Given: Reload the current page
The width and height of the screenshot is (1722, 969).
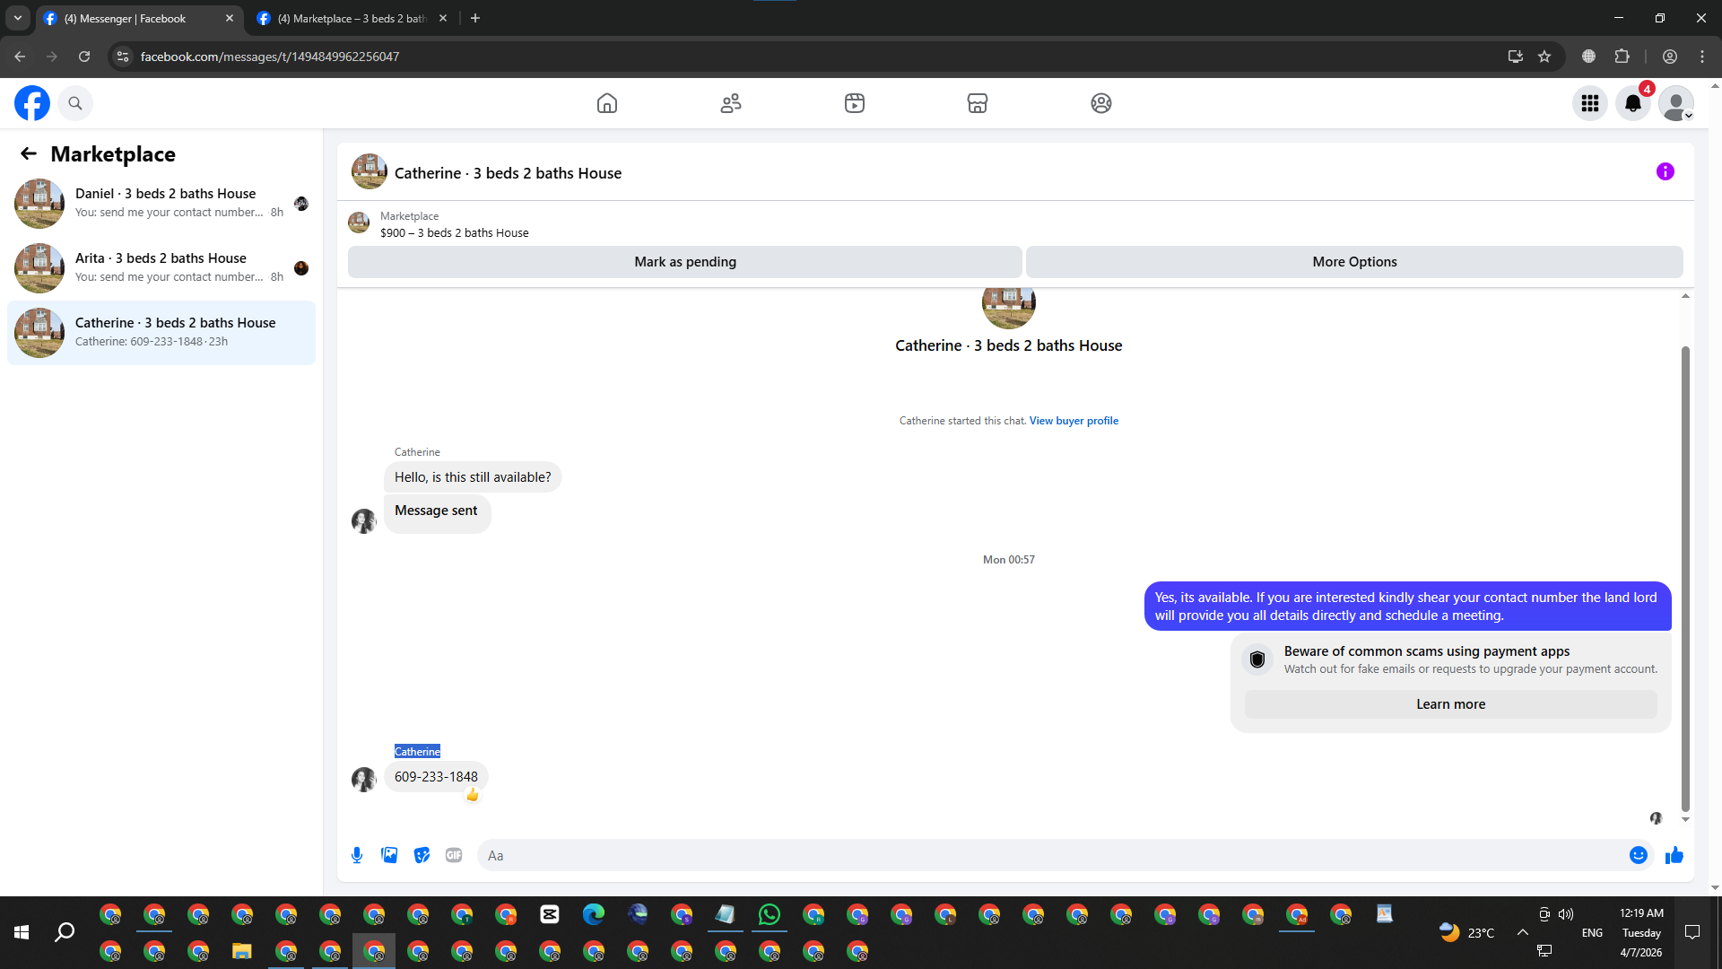Looking at the screenshot, I should coord(84,57).
